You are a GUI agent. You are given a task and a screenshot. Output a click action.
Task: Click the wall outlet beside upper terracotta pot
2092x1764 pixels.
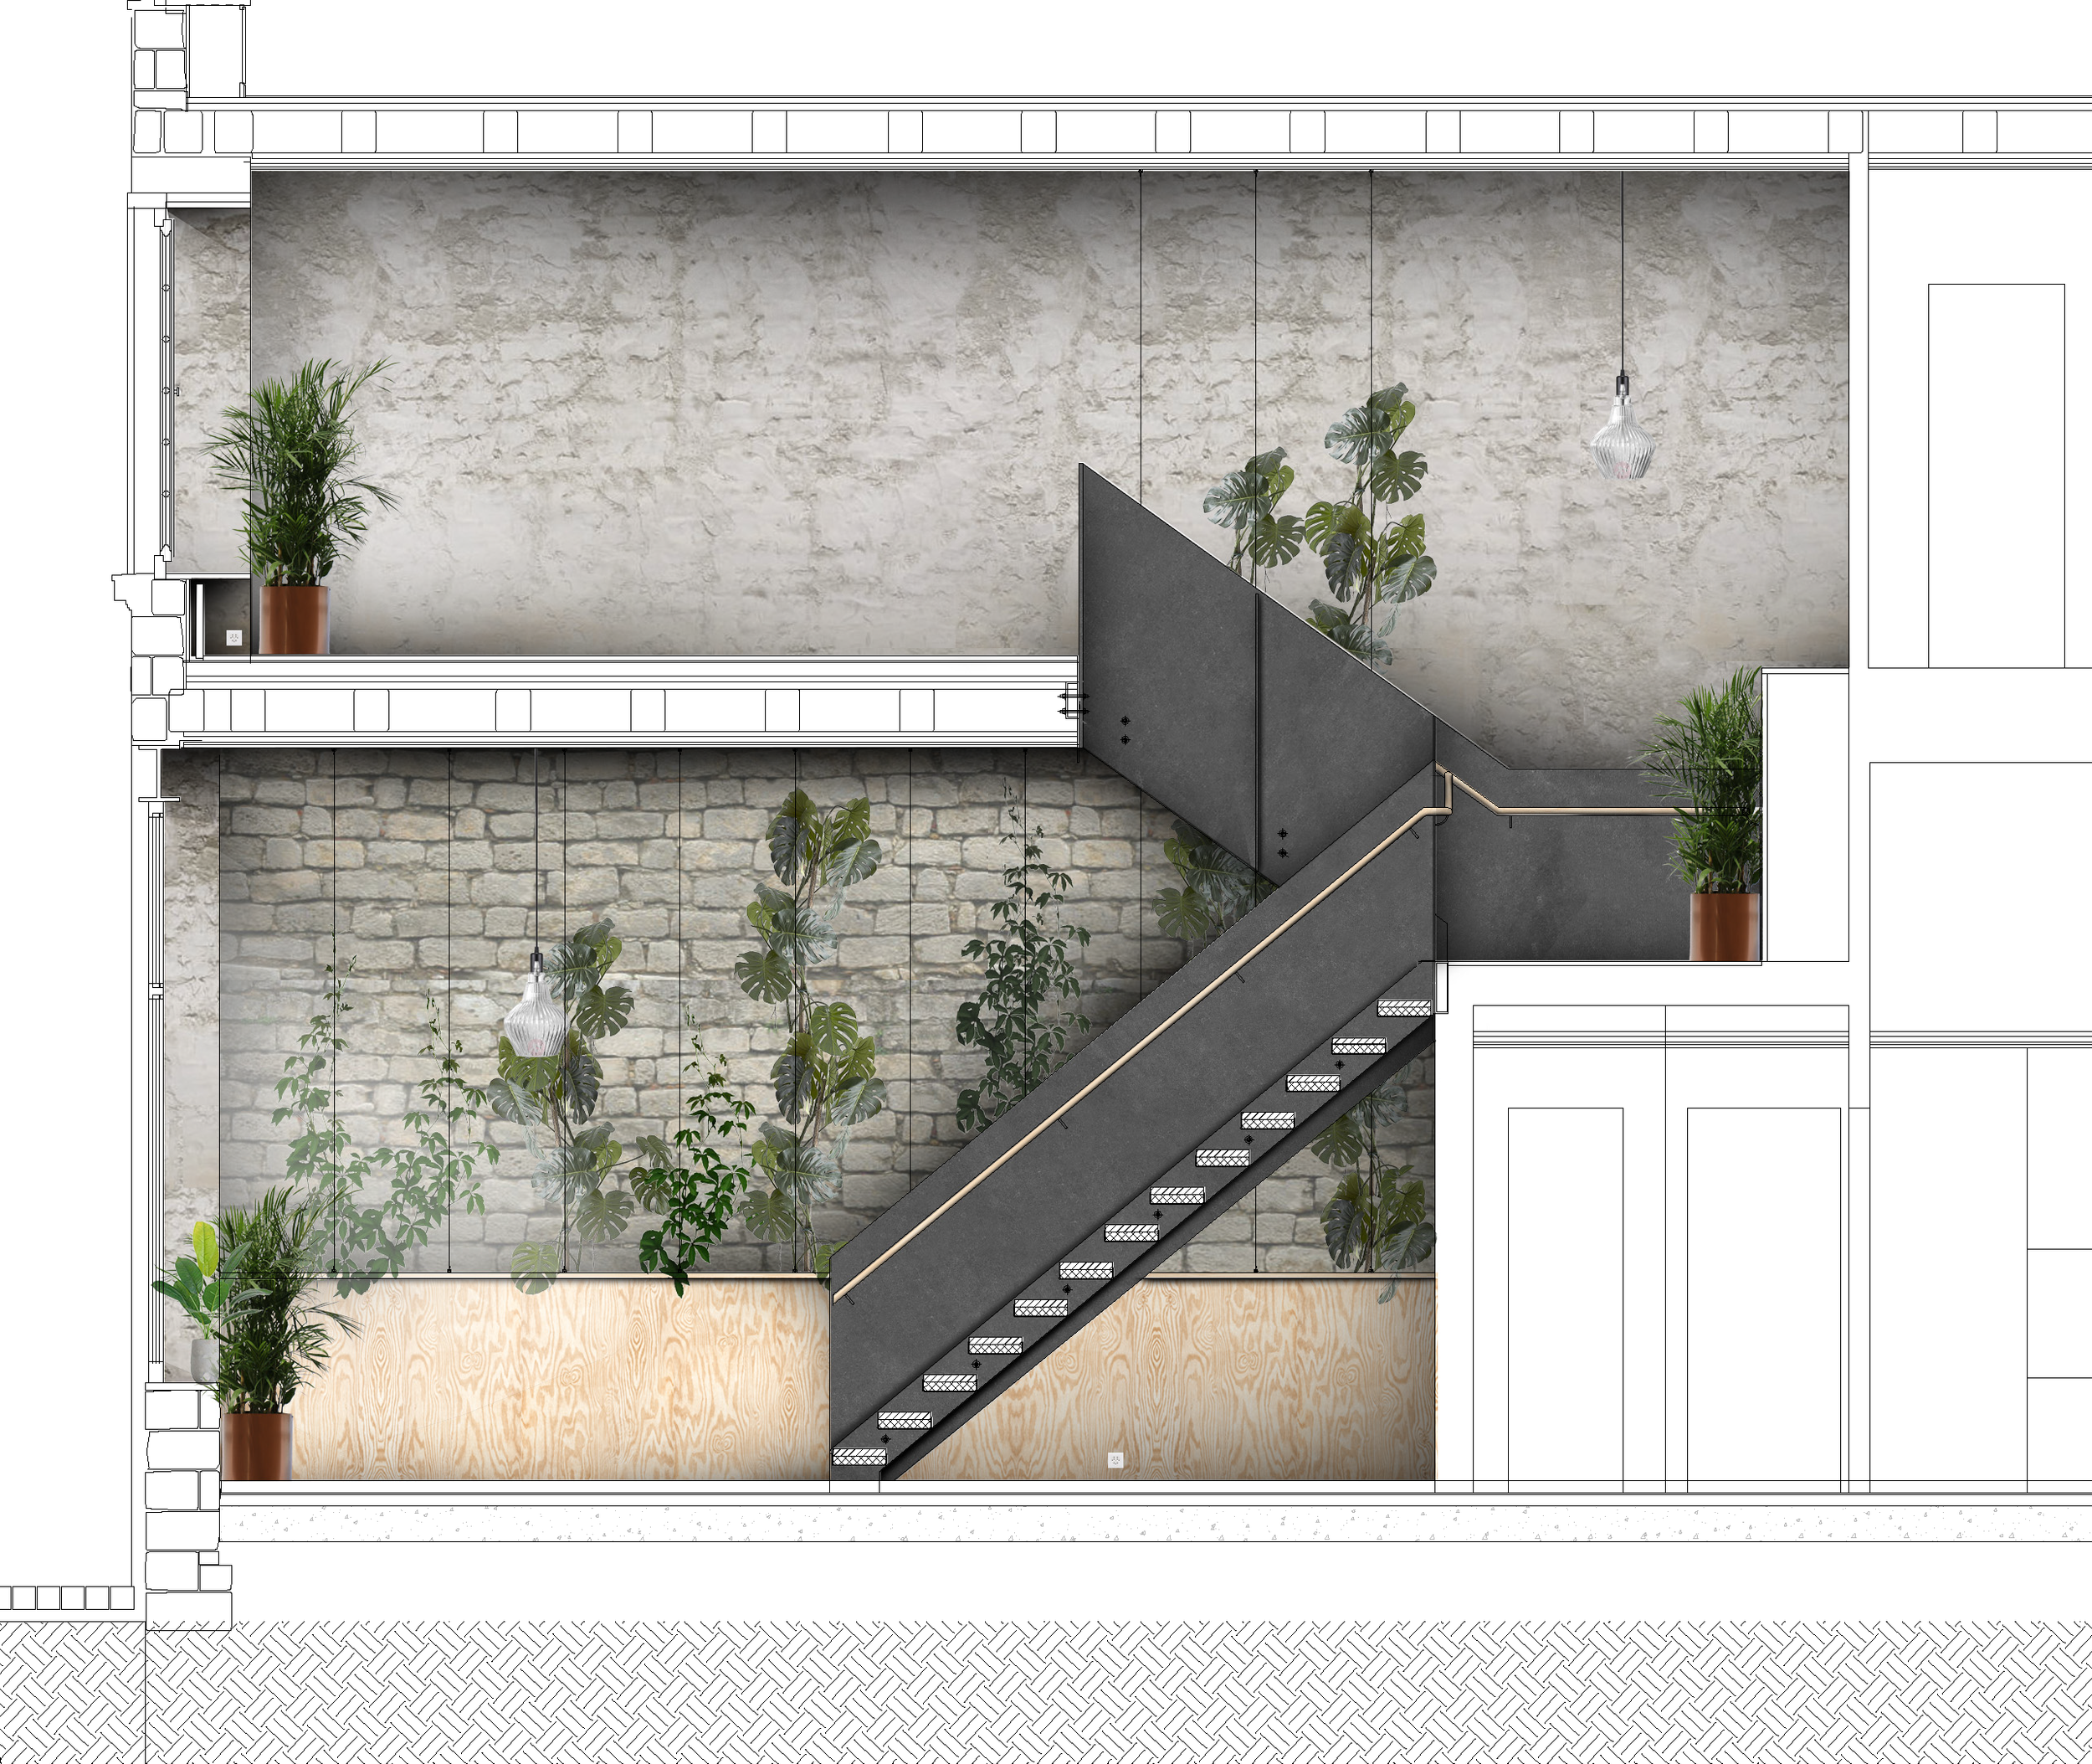point(234,637)
